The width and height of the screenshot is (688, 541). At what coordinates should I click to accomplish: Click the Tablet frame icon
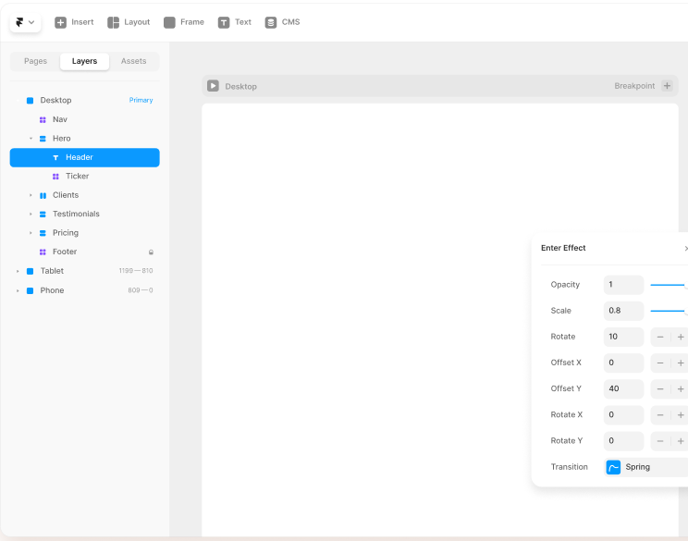[x=30, y=271]
